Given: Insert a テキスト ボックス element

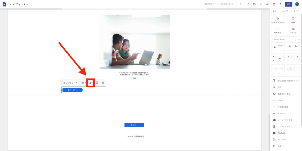Looking at the screenshot, I should pos(277,20).
